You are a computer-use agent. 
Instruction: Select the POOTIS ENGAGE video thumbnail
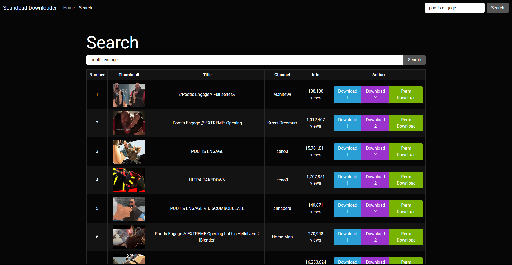pyautogui.click(x=129, y=152)
